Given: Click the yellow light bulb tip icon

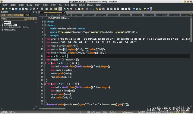Looking at the screenshot, I should pyautogui.click(x=145, y=9).
